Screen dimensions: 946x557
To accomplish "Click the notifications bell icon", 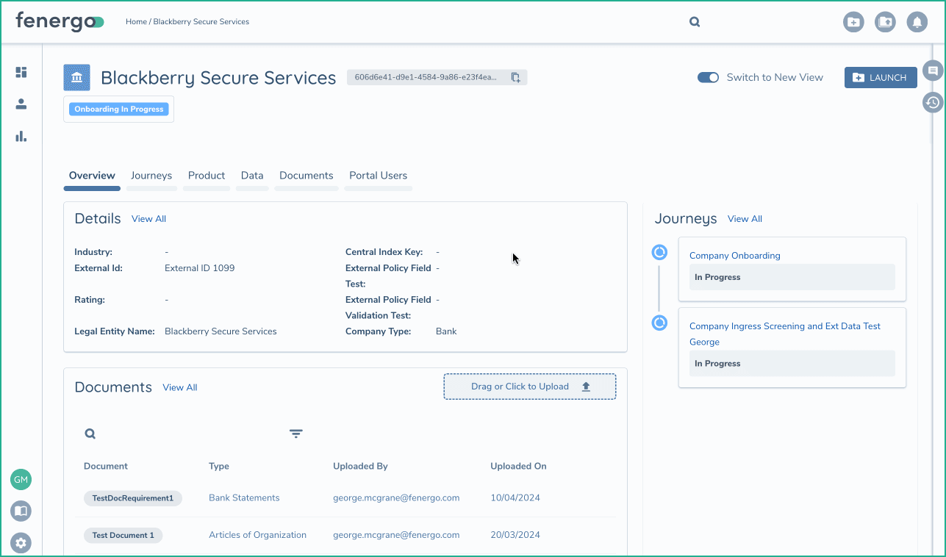I will (917, 22).
